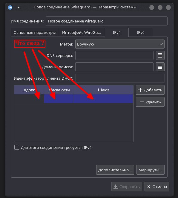Image resolution: width=178 pixels, height=198 pixels.
Task: Open search domains list editor icon
Action: (160, 67)
